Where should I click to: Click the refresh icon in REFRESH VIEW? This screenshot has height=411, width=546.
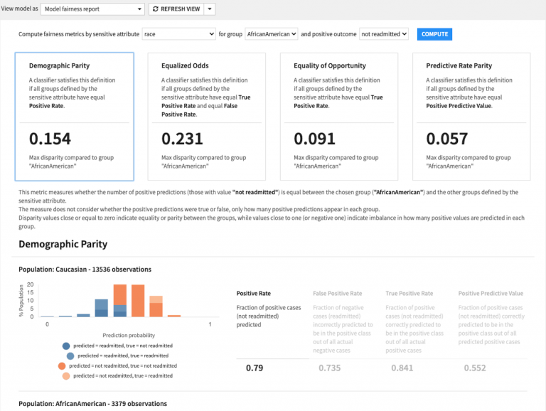(x=155, y=9)
